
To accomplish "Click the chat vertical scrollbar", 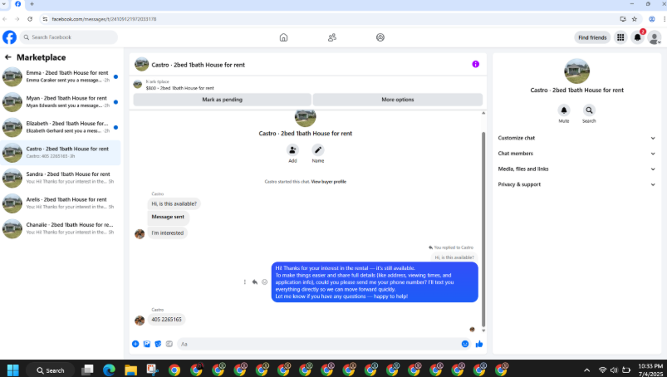I will click(483, 229).
